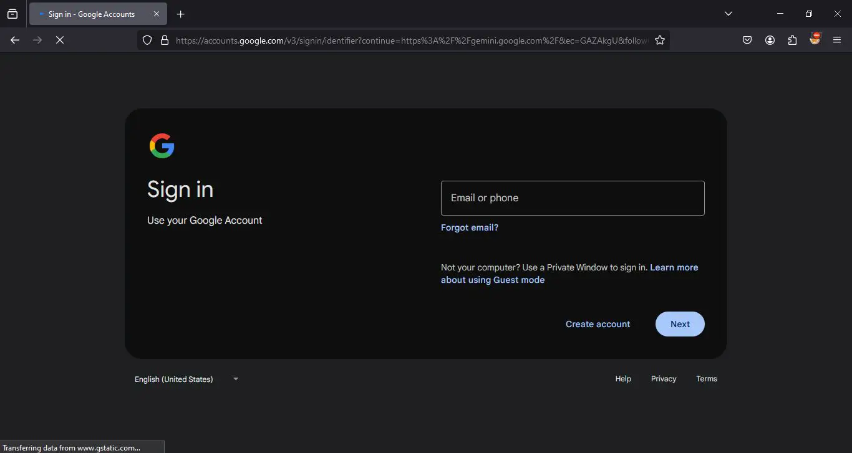852x453 pixels.
Task: Save page to Pocket
Action: pos(747,40)
